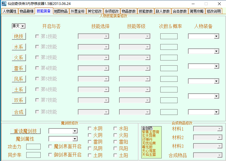The width and height of the screenshot is (226, 161).
Task: Check the 土阳 checkbox
Action: 115,155
